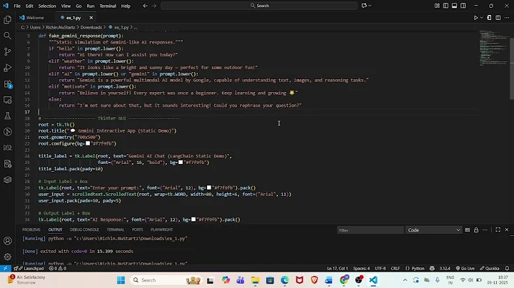Screen dimensions: 514x288
Task: Maximize the bottom panel size
Action: click(x=498, y=230)
